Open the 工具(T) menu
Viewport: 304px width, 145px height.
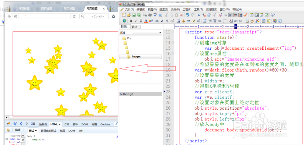[x=198, y=9]
